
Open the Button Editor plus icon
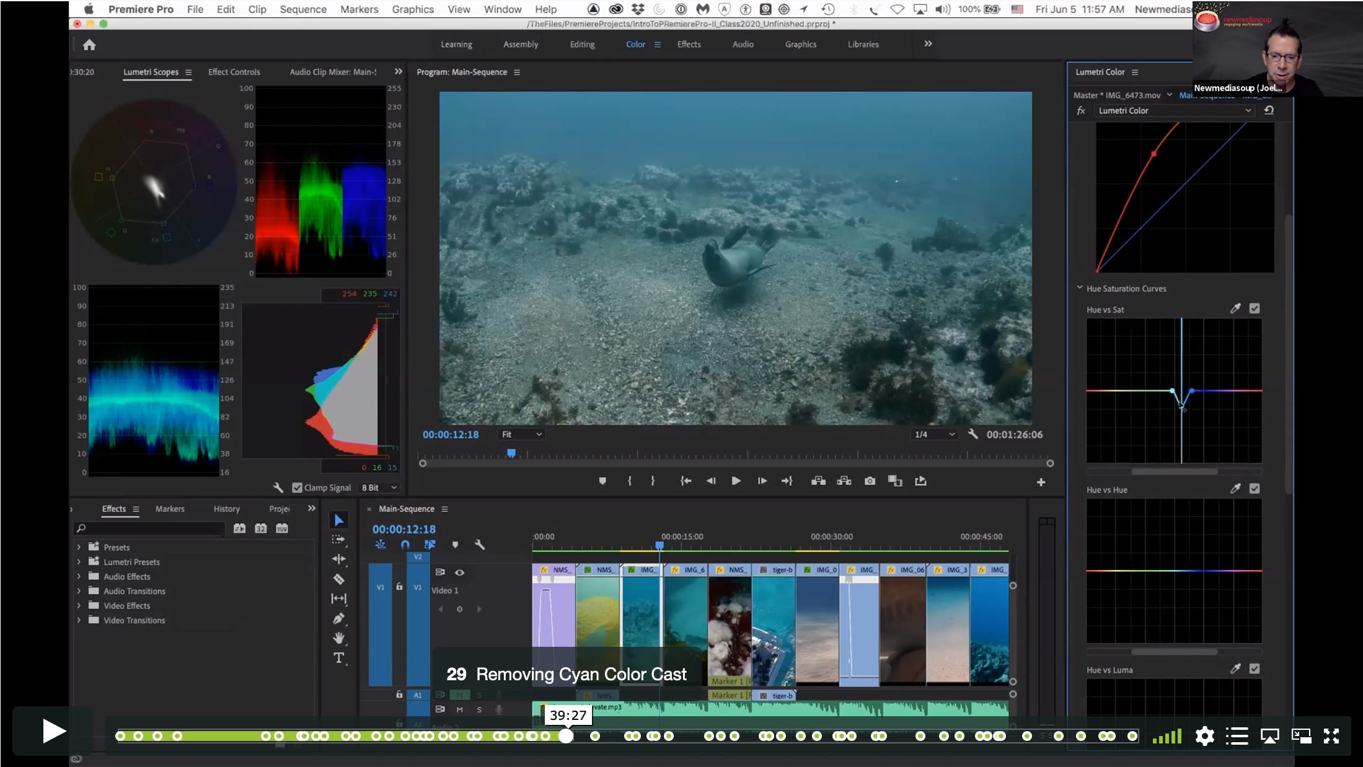(1041, 482)
